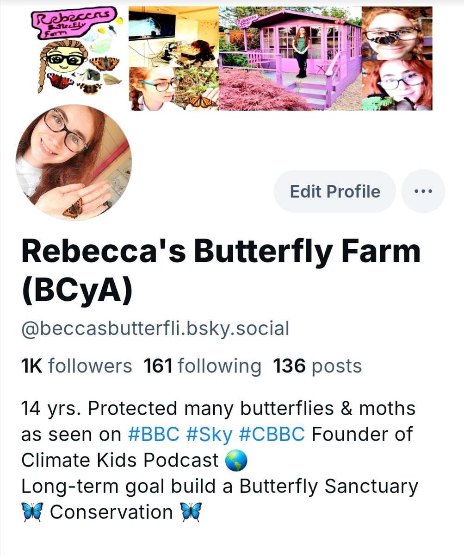Tap the #Sky hashtag link
Screen dimensions: 464x556
coord(210,435)
